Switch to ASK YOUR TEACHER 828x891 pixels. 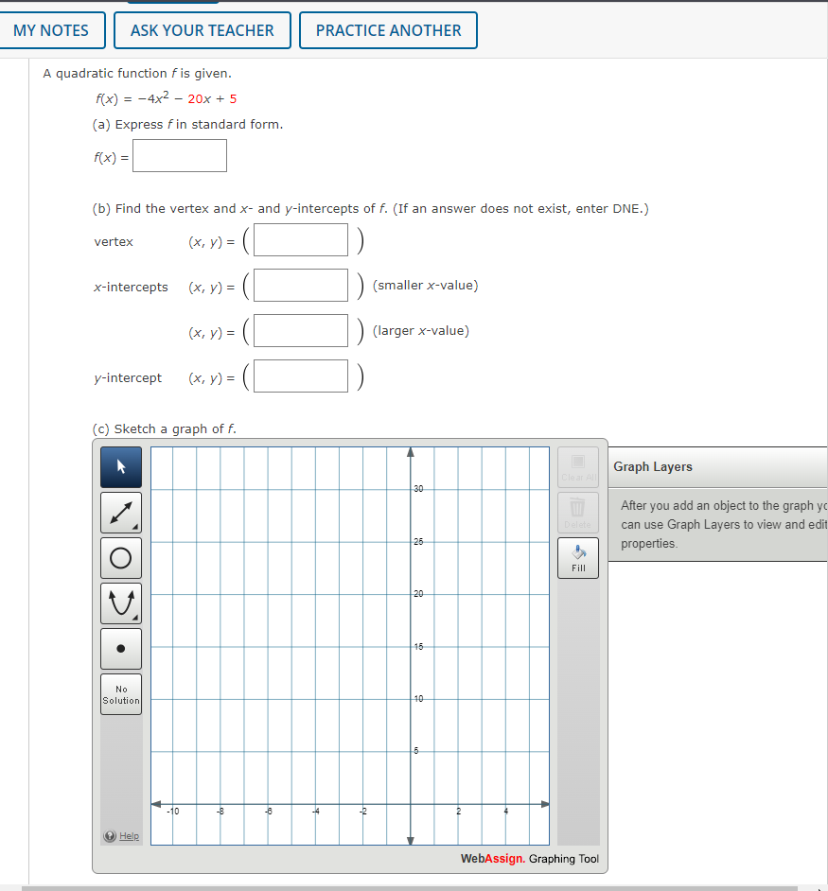[x=202, y=30]
